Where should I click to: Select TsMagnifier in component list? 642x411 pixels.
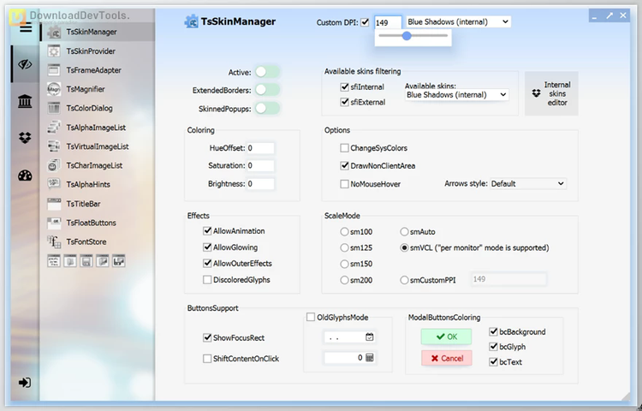click(98, 89)
